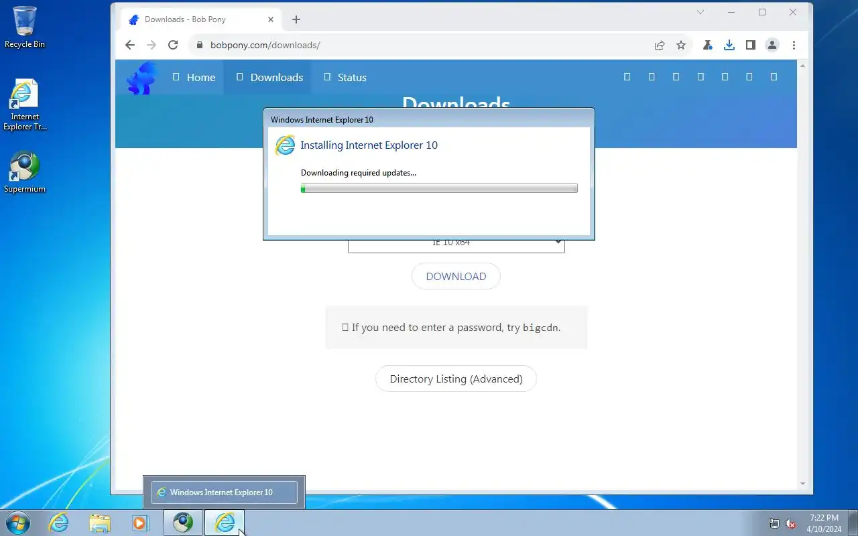Click the 'Downloading required updates...' status text
This screenshot has width=858, height=536.
(x=359, y=173)
